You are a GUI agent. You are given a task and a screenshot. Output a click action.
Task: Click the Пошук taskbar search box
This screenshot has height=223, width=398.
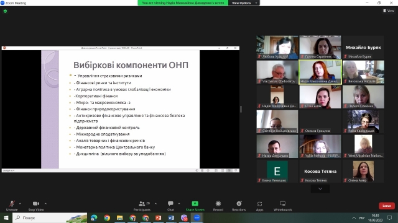click(x=50, y=217)
